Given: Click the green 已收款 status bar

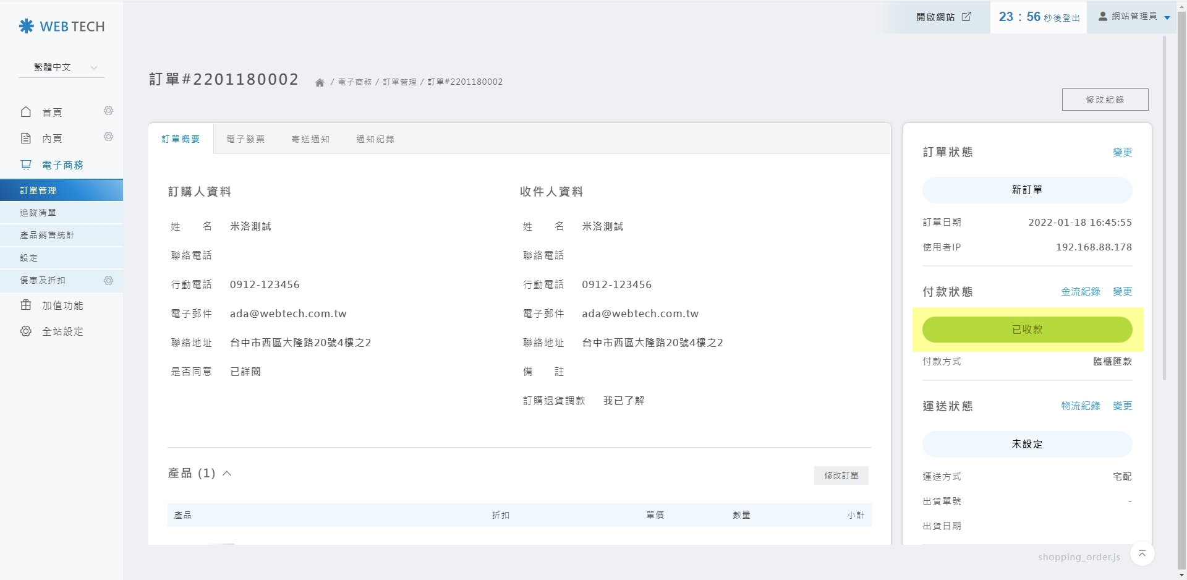Looking at the screenshot, I should click(1027, 330).
